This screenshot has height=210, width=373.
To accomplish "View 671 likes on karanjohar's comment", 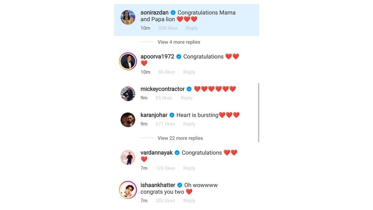I will (165, 124).
